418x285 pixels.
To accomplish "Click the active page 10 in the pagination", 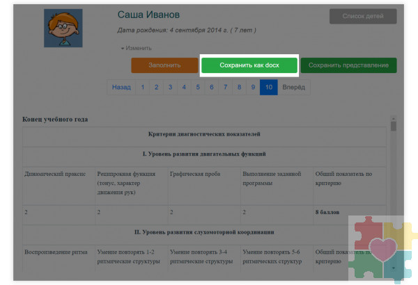I will coord(269,88).
